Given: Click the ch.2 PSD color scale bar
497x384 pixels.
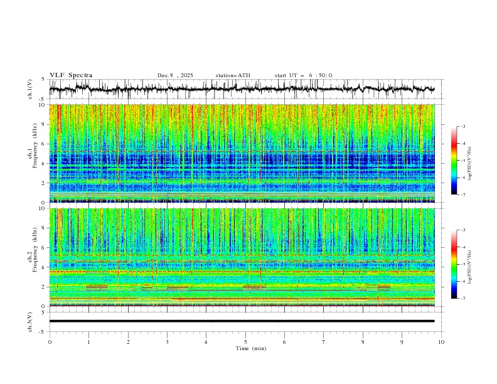Looking at the screenshot, I should click(x=454, y=264).
